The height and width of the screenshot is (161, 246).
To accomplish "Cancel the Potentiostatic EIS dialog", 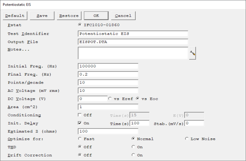I will [x=123, y=15].
